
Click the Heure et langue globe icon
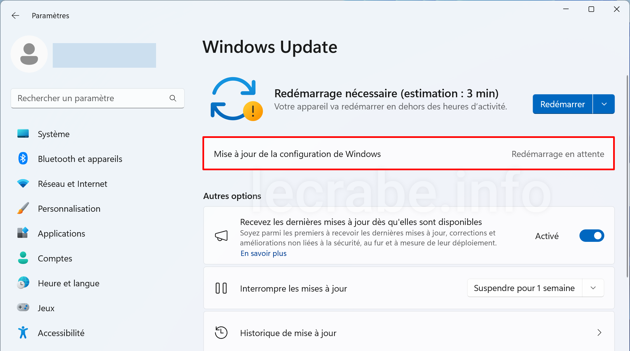click(23, 283)
